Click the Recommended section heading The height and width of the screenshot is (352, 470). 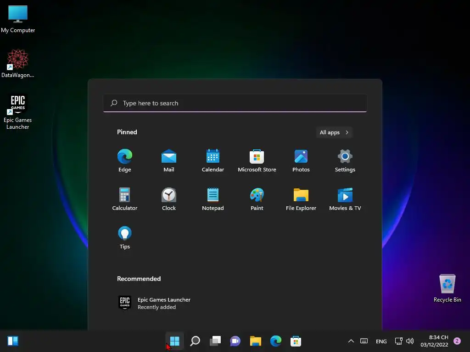(x=139, y=279)
